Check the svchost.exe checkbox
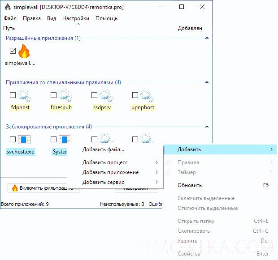The image size is (278, 260). (13, 139)
